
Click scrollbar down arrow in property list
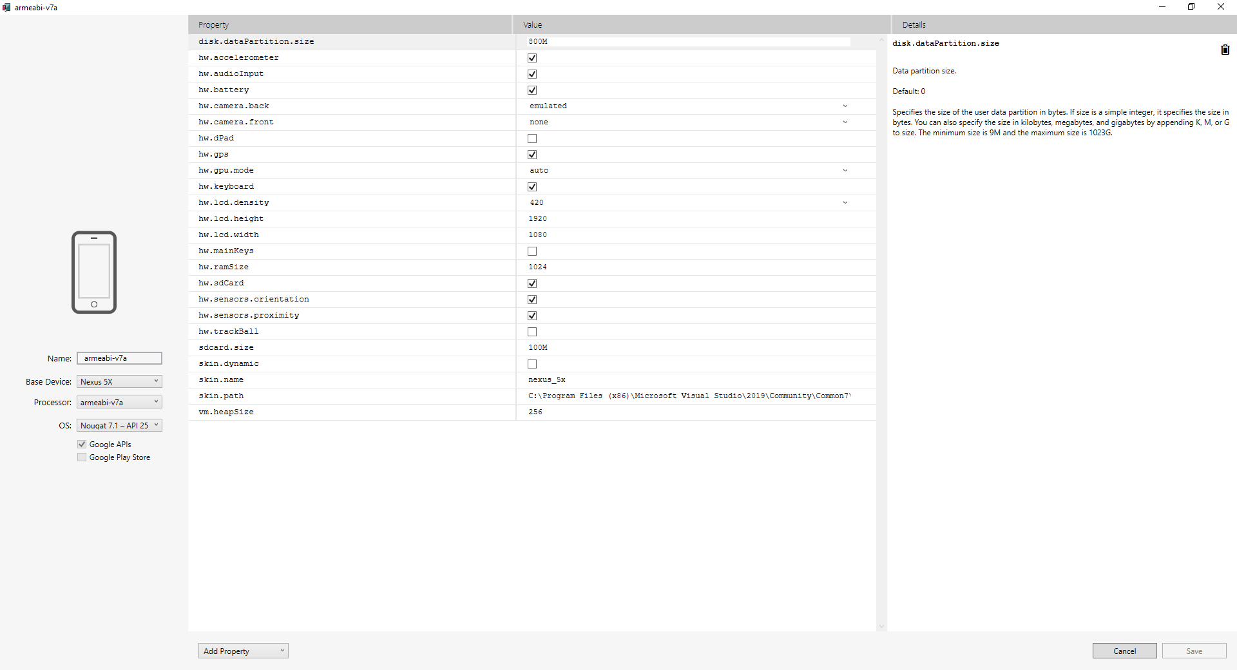coord(881,626)
